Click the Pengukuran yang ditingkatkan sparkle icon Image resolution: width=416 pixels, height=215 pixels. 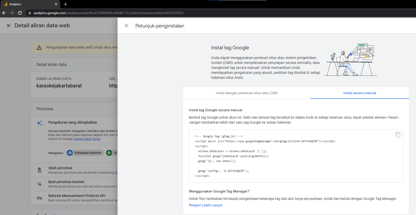pyautogui.click(x=39, y=123)
